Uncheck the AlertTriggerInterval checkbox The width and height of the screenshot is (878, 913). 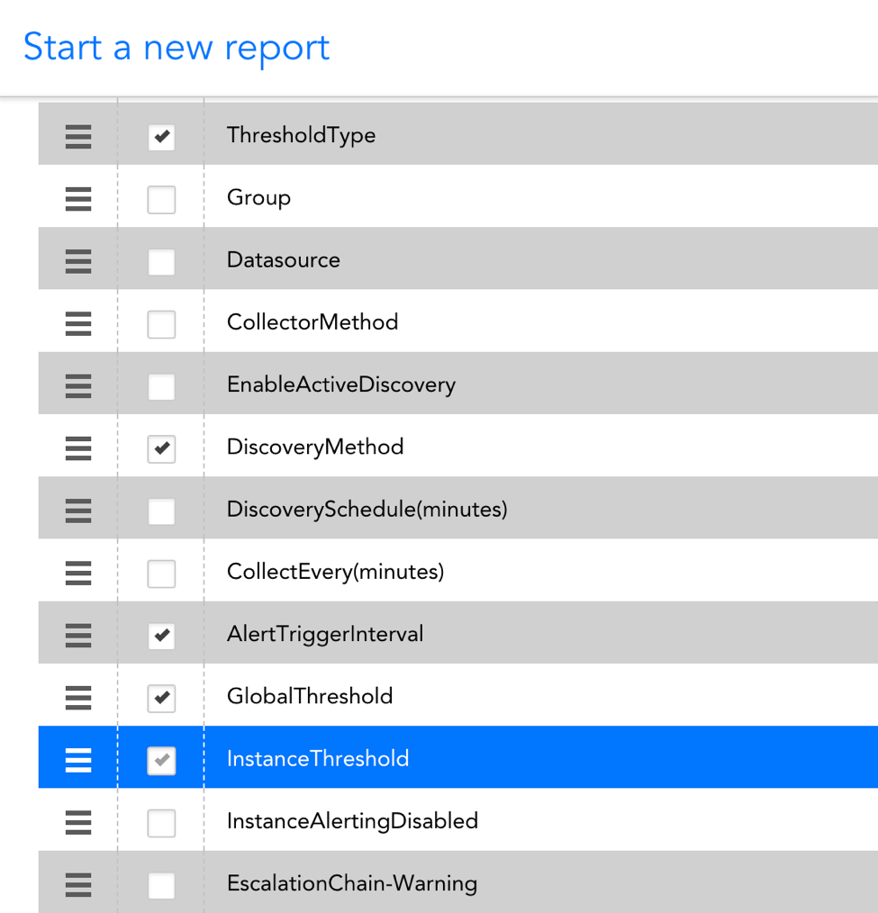pyautogui.click(x=161, y=635)
